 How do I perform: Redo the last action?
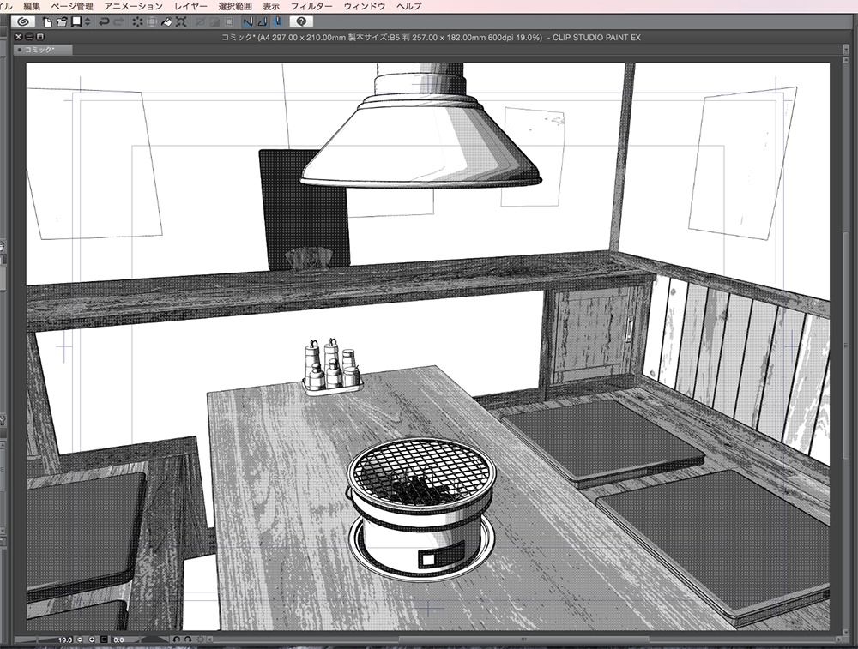point(118,22)
